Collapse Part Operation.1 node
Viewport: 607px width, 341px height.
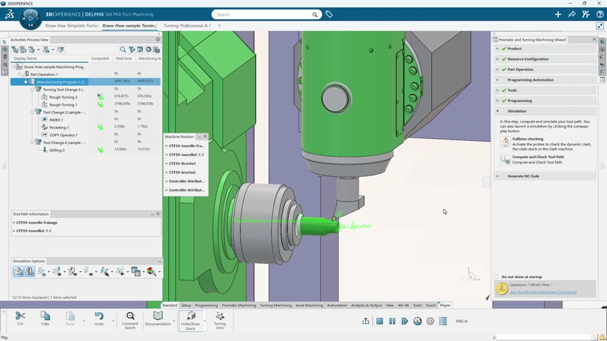click(20, 75)
